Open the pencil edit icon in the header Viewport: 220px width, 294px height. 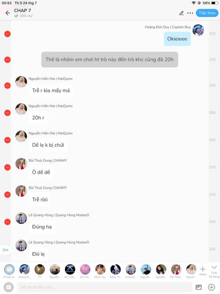coord(181,13)
